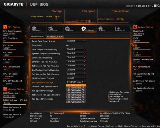Click the Case Open value Yes
Screen dimensions: 160x128
pos(67,45)
